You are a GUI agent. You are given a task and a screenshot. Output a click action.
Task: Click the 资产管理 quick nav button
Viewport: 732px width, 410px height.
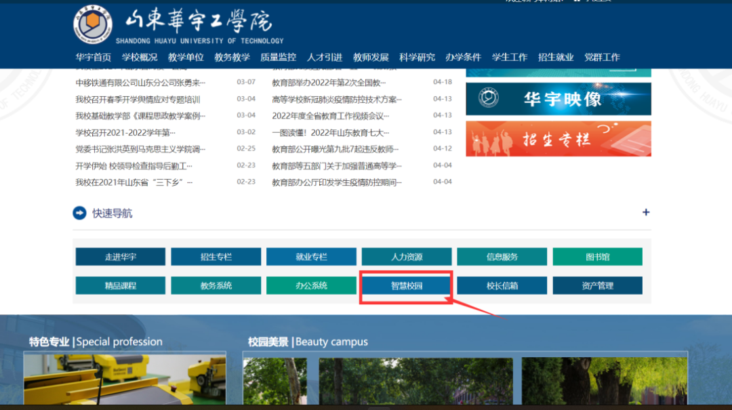[x=598, y=286]
